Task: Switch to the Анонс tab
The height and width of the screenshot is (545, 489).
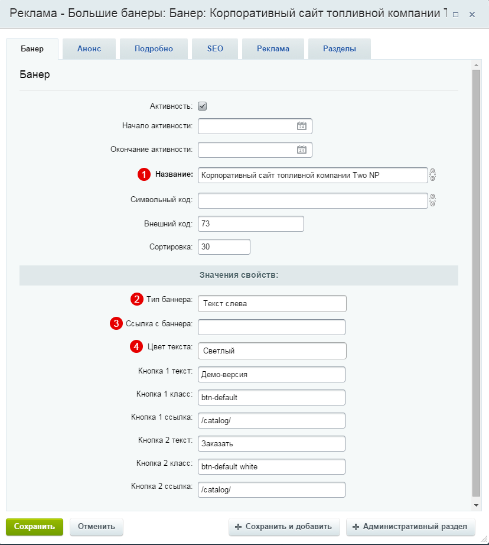Action: tap(89, 48)
